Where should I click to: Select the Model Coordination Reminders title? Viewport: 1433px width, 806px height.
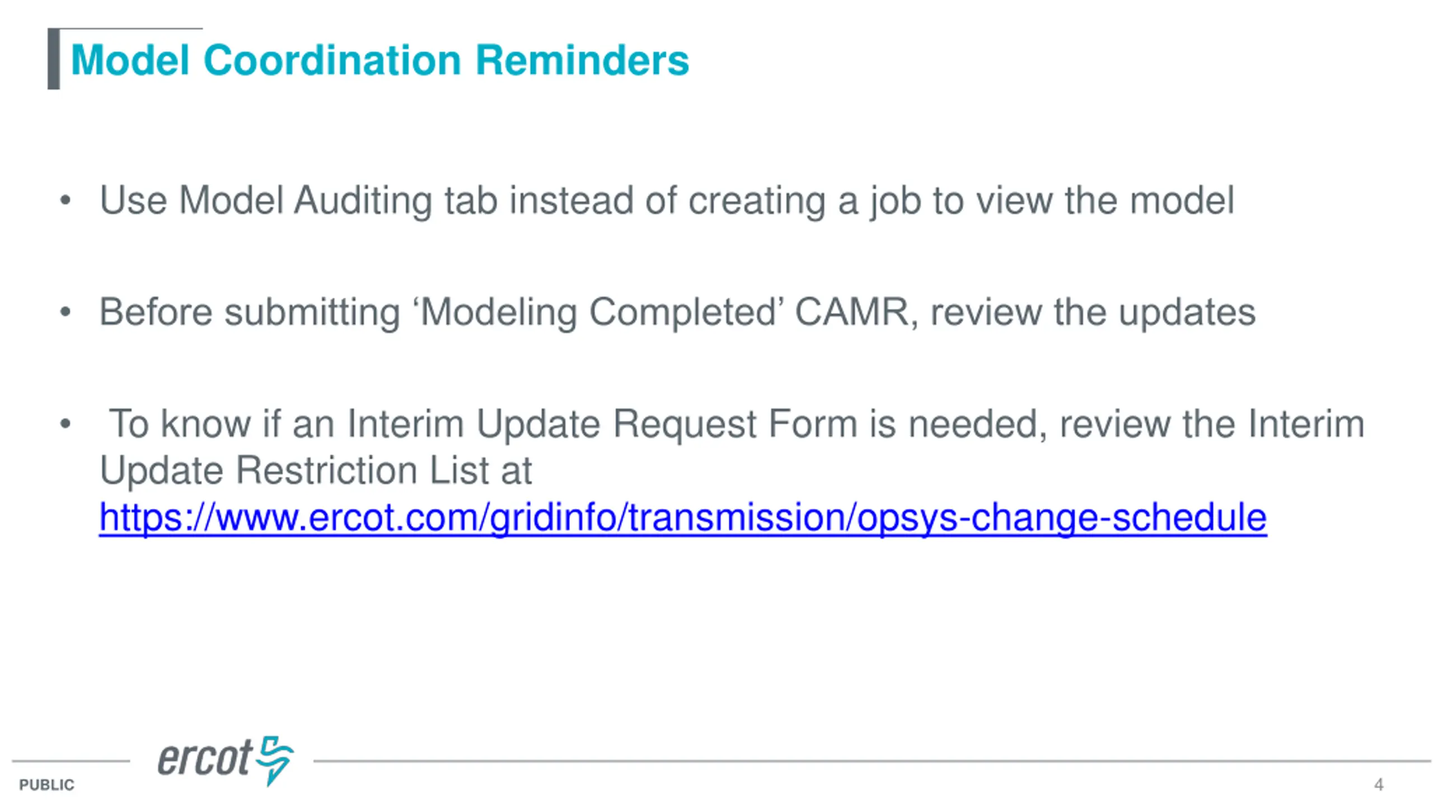pyautogui.click(x=380, y=60)
